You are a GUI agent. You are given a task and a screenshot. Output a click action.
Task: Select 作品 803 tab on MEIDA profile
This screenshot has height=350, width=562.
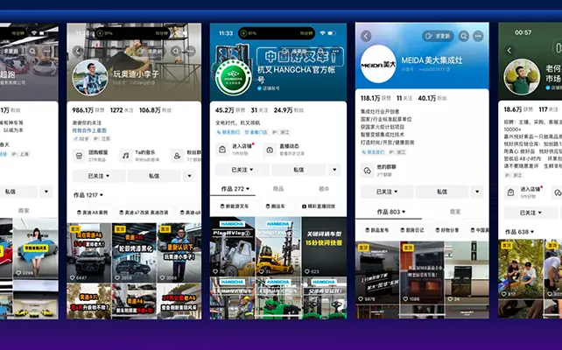390,212
